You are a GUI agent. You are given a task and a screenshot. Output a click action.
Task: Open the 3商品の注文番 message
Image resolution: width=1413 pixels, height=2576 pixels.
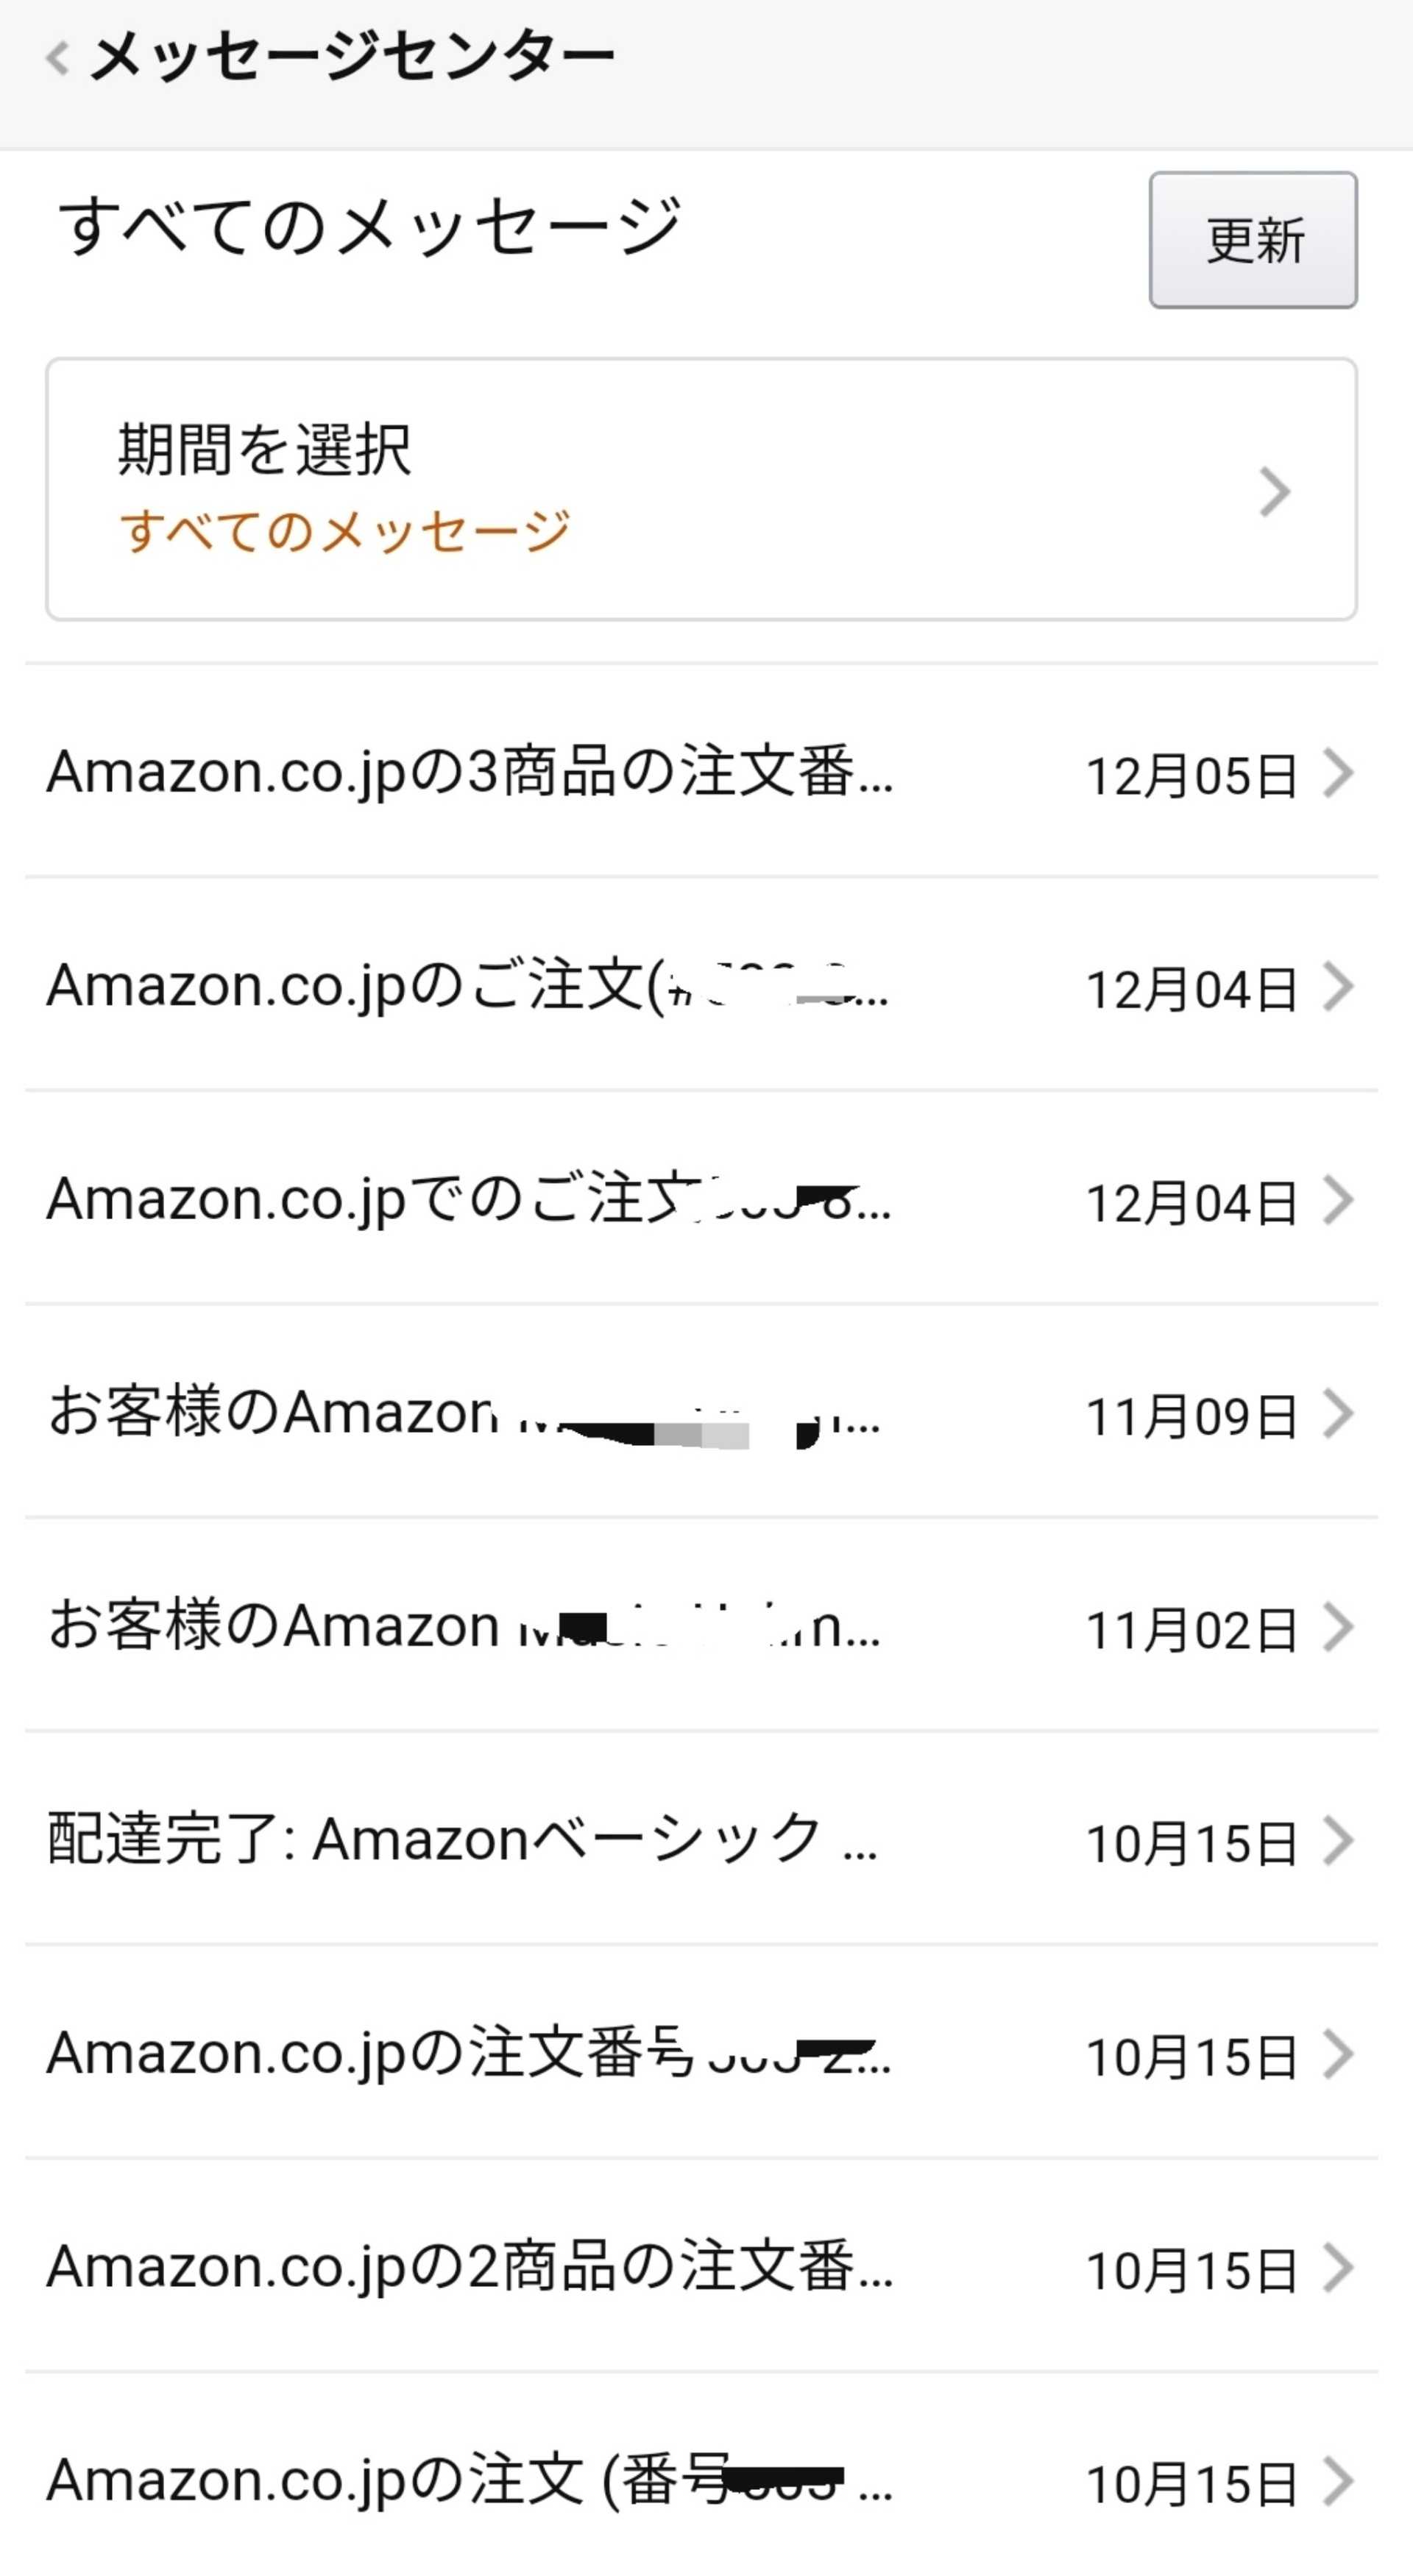coord(470,773)
